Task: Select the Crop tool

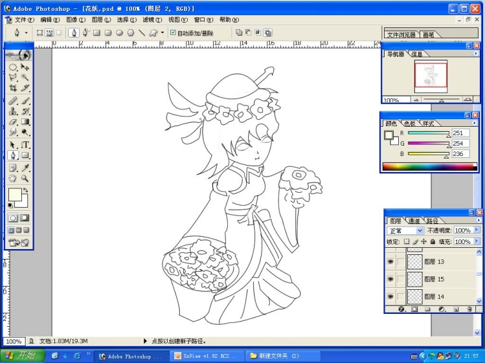Action: pyautogui.click(x=13, y=88)
